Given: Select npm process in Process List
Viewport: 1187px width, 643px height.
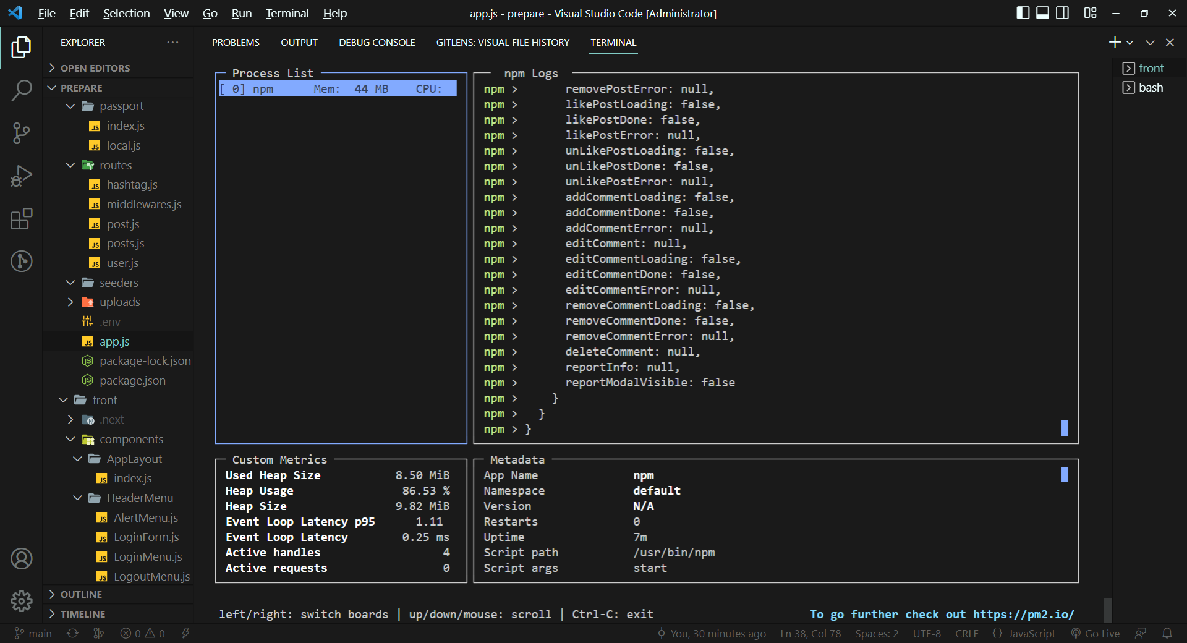Looking at the screenshot, I should pyautogui.click(x=338, y=89).
